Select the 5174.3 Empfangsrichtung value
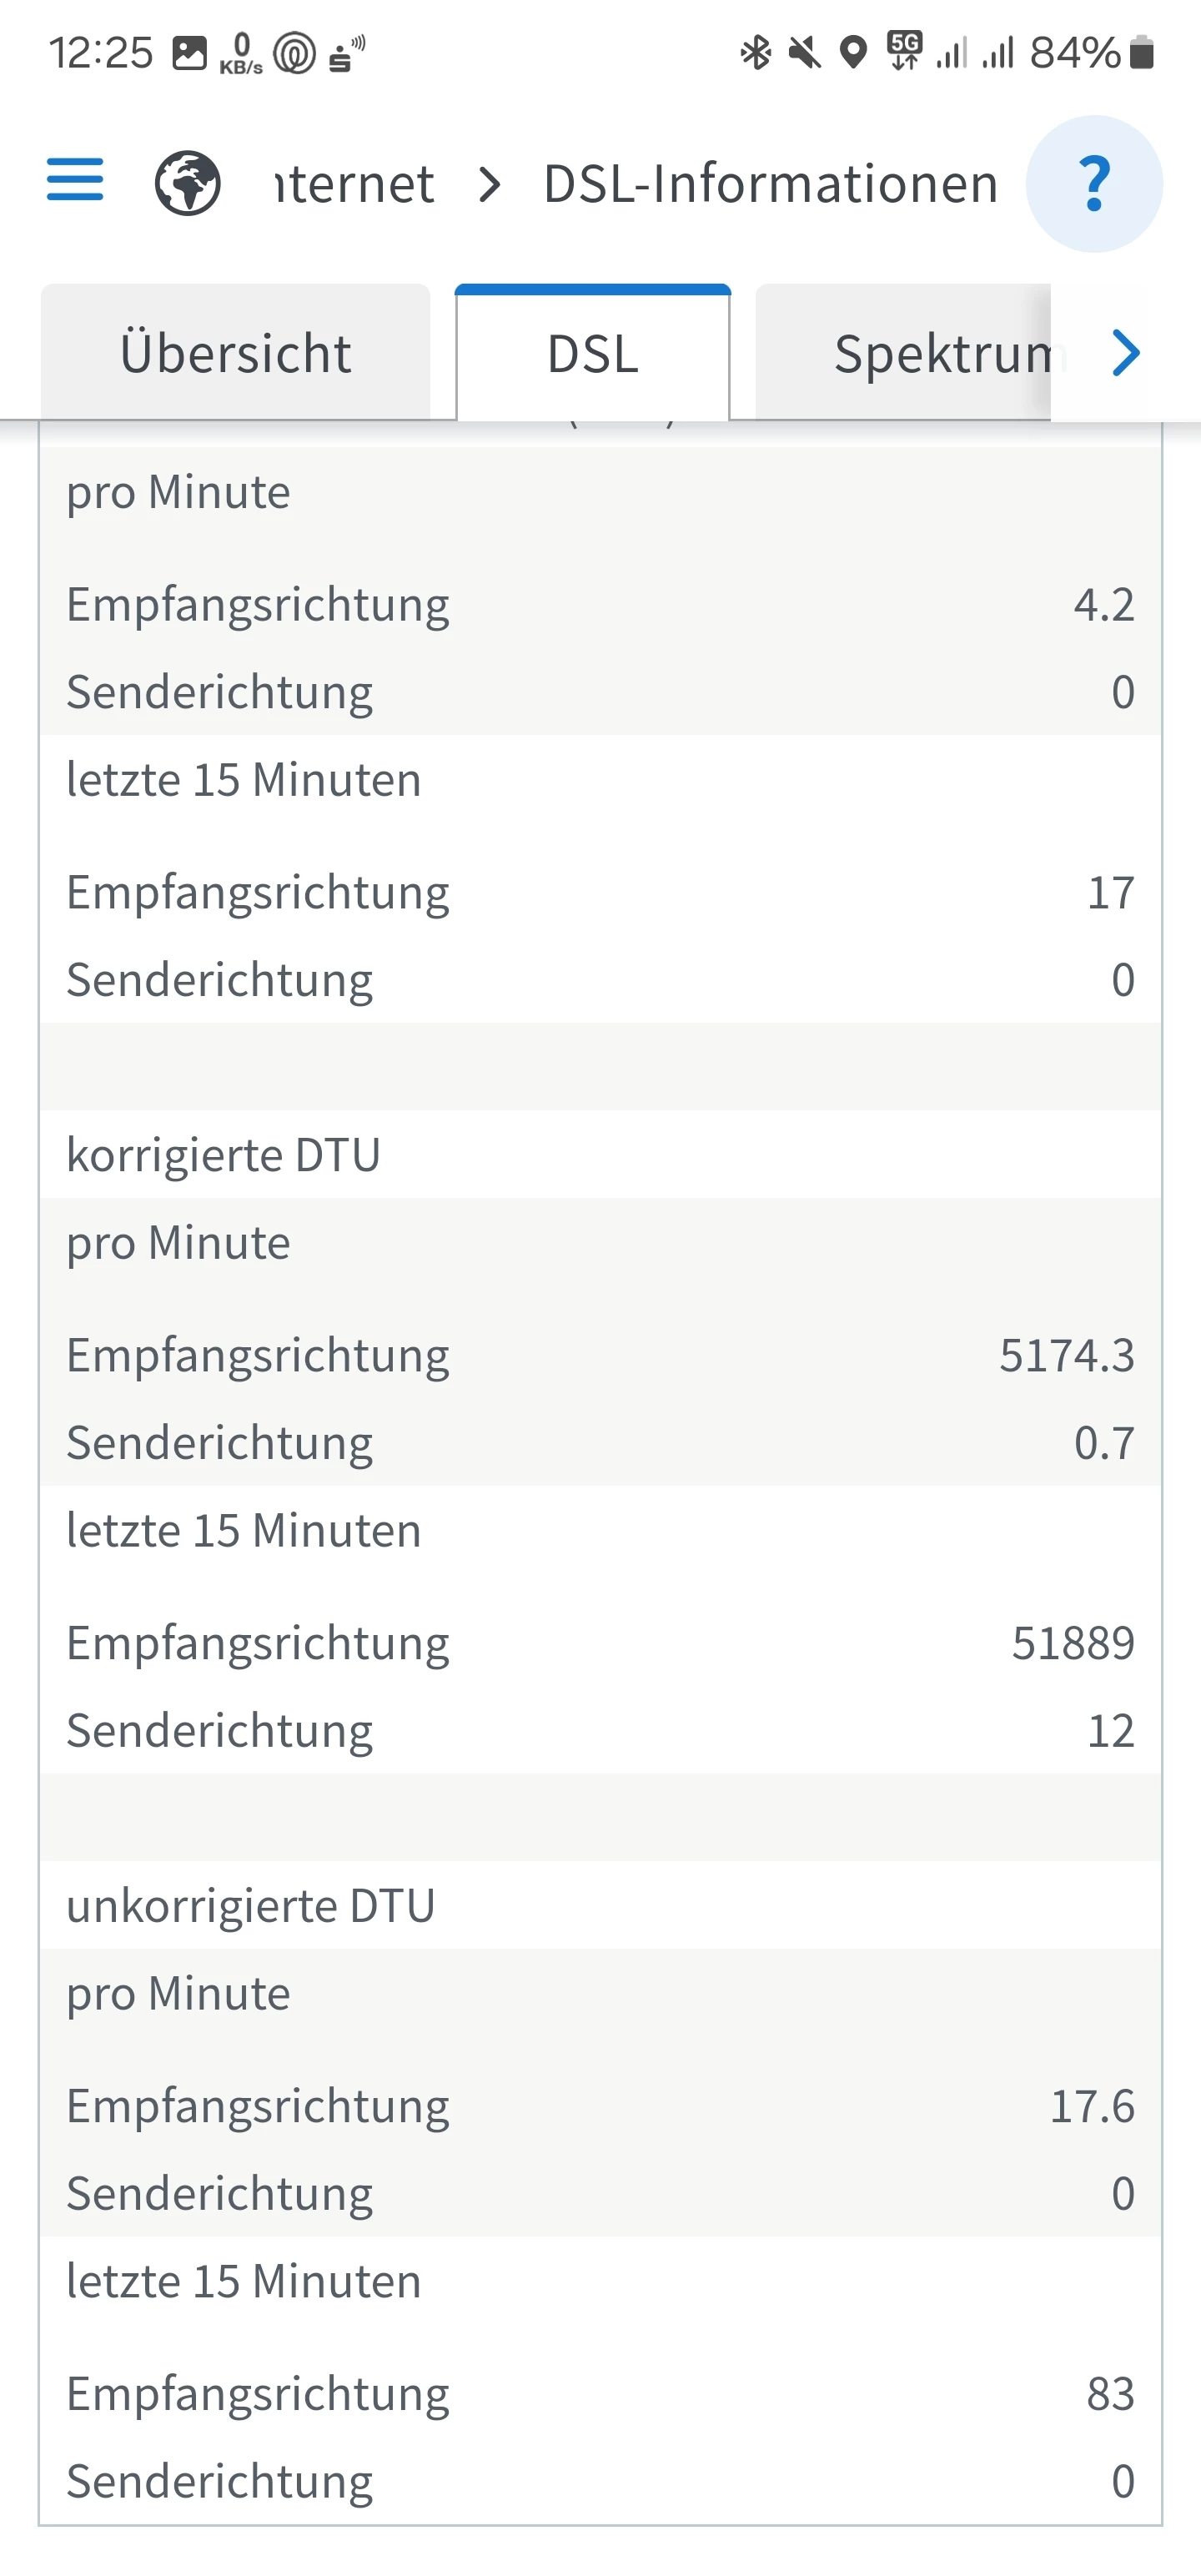1201x2576 pixels. coord(1066,1356)
